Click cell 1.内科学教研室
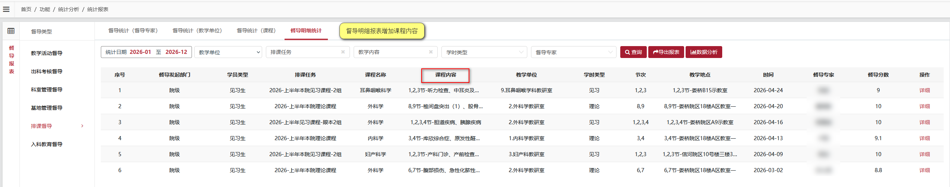 pos(527,138)
